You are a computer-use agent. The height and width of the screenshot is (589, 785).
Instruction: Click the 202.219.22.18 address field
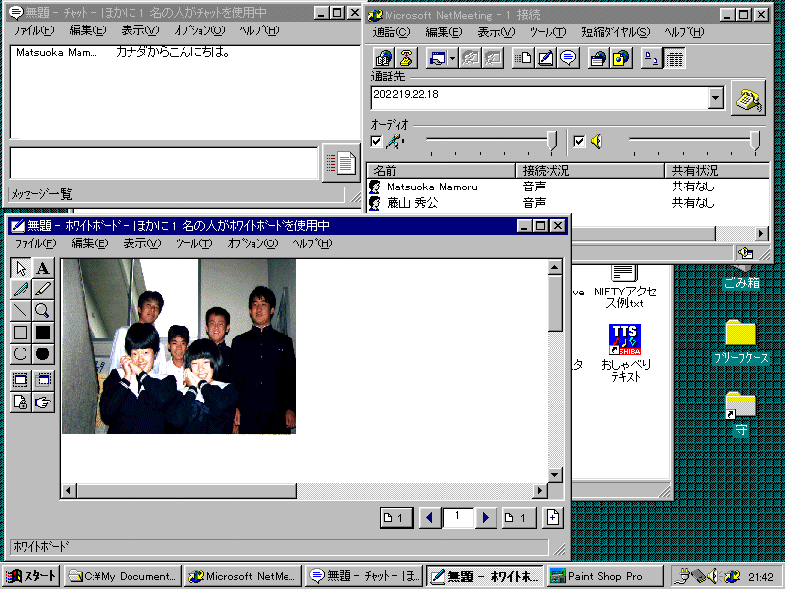[x=541, y=98]
